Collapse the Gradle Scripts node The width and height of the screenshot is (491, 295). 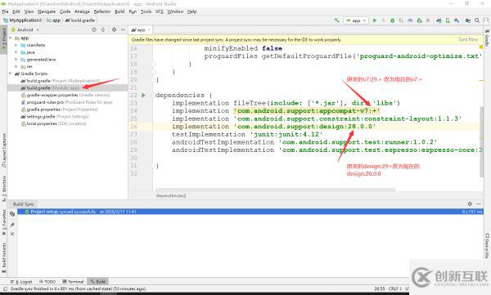click(11, 74)
